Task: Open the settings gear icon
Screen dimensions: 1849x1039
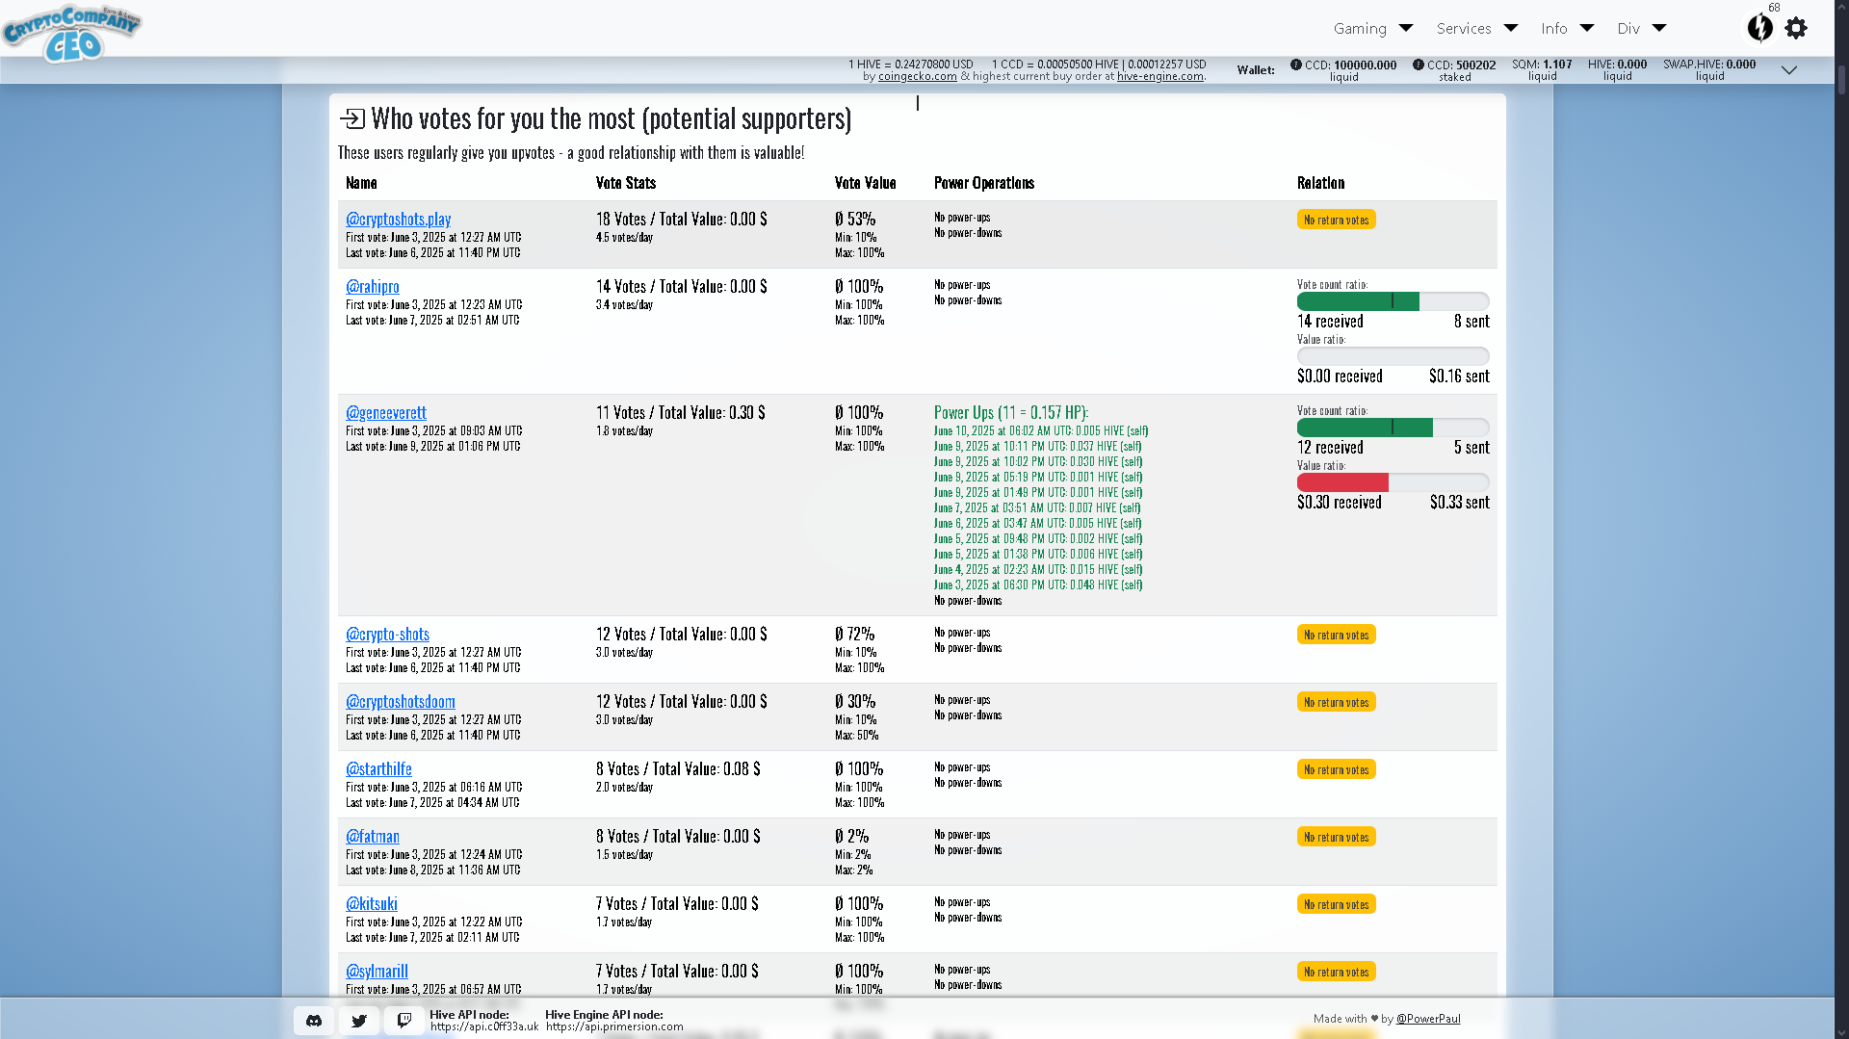Action: coord(1796,29)
